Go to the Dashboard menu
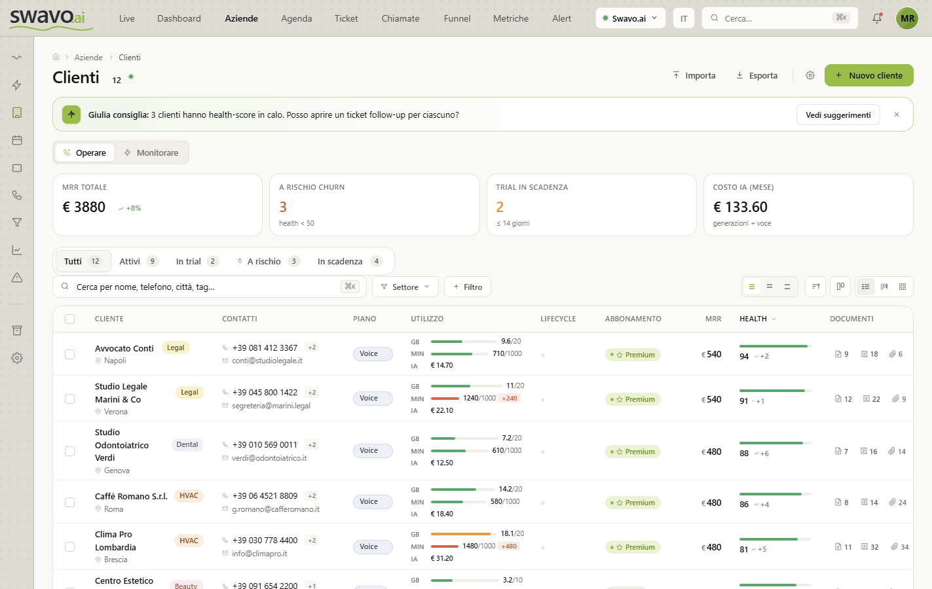This screenshot has width=932, height=589. click(179, 18)
